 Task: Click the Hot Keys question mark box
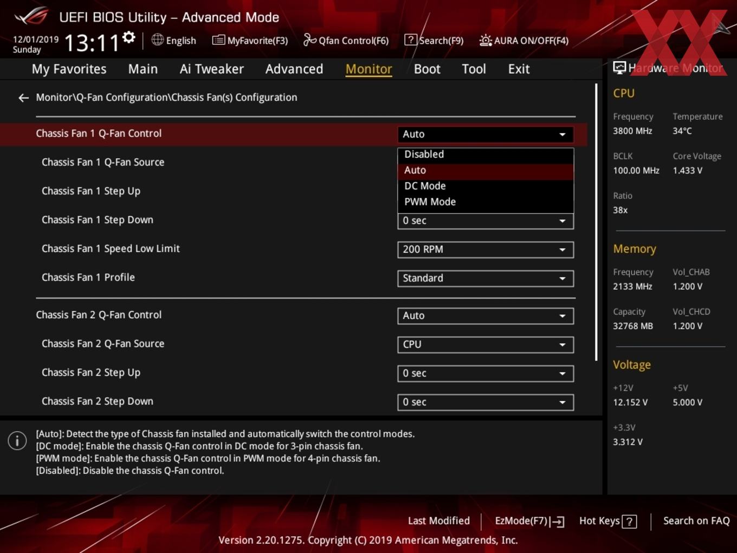[629, 522]
